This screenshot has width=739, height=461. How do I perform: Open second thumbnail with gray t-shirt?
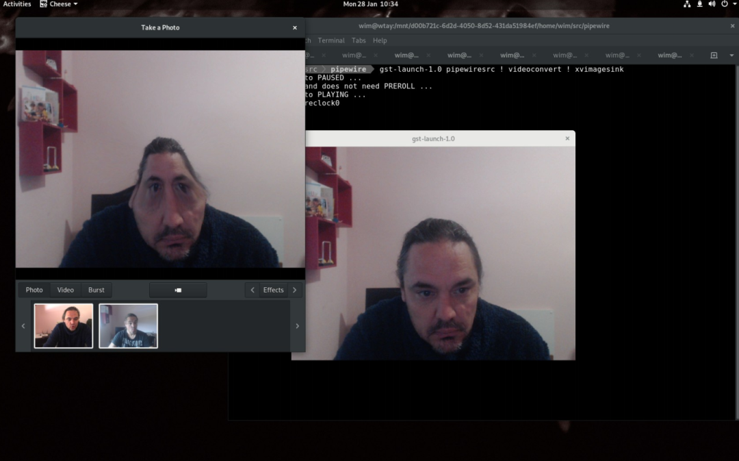pos(129,326)
